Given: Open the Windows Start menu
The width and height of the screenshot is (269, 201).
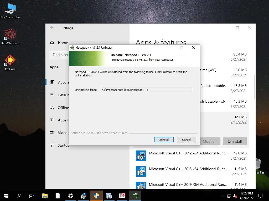Looking at the screenshot, I should 6,196.
